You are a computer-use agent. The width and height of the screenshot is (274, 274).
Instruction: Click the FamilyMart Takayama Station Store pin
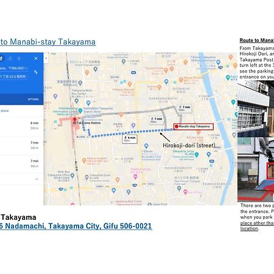click(x=88, y=103)
